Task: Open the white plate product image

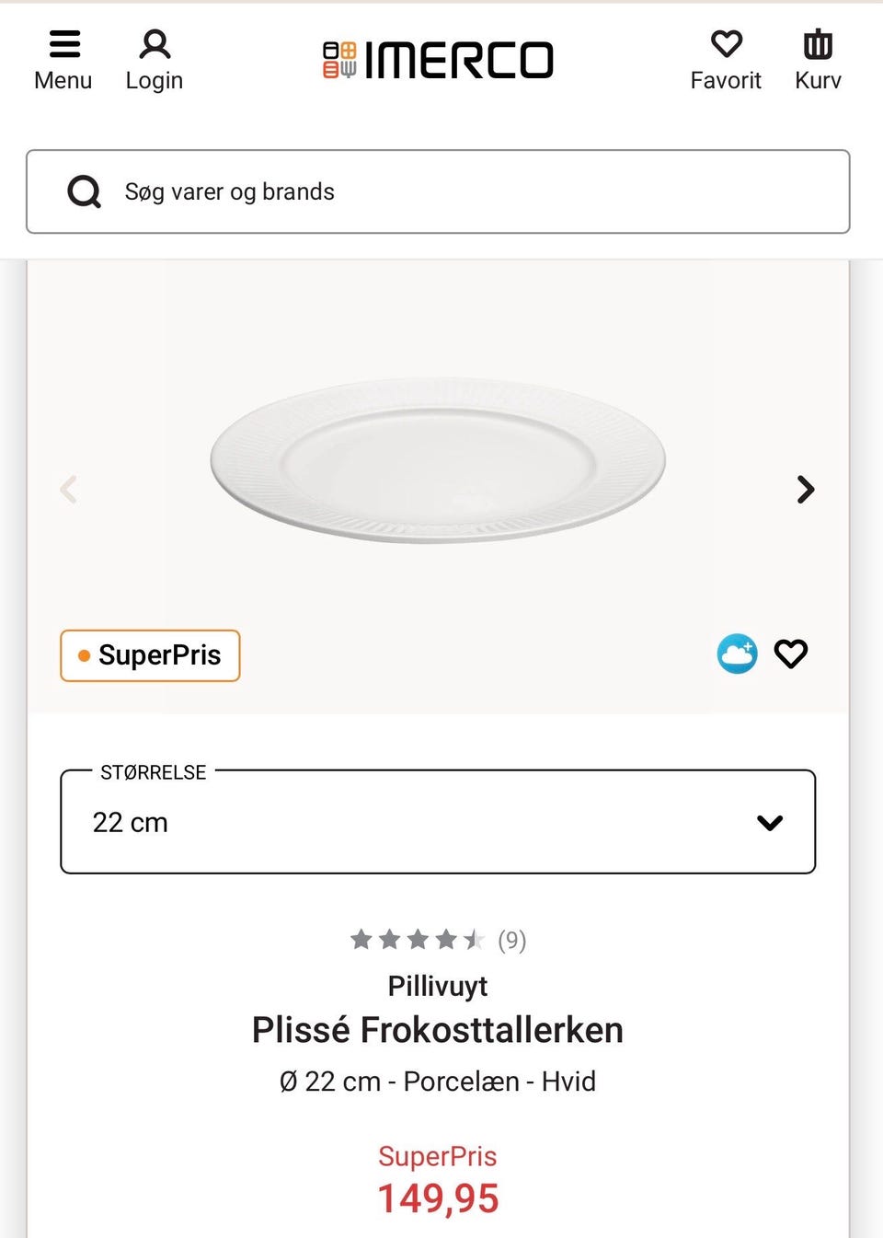Action: click(438, 460)
